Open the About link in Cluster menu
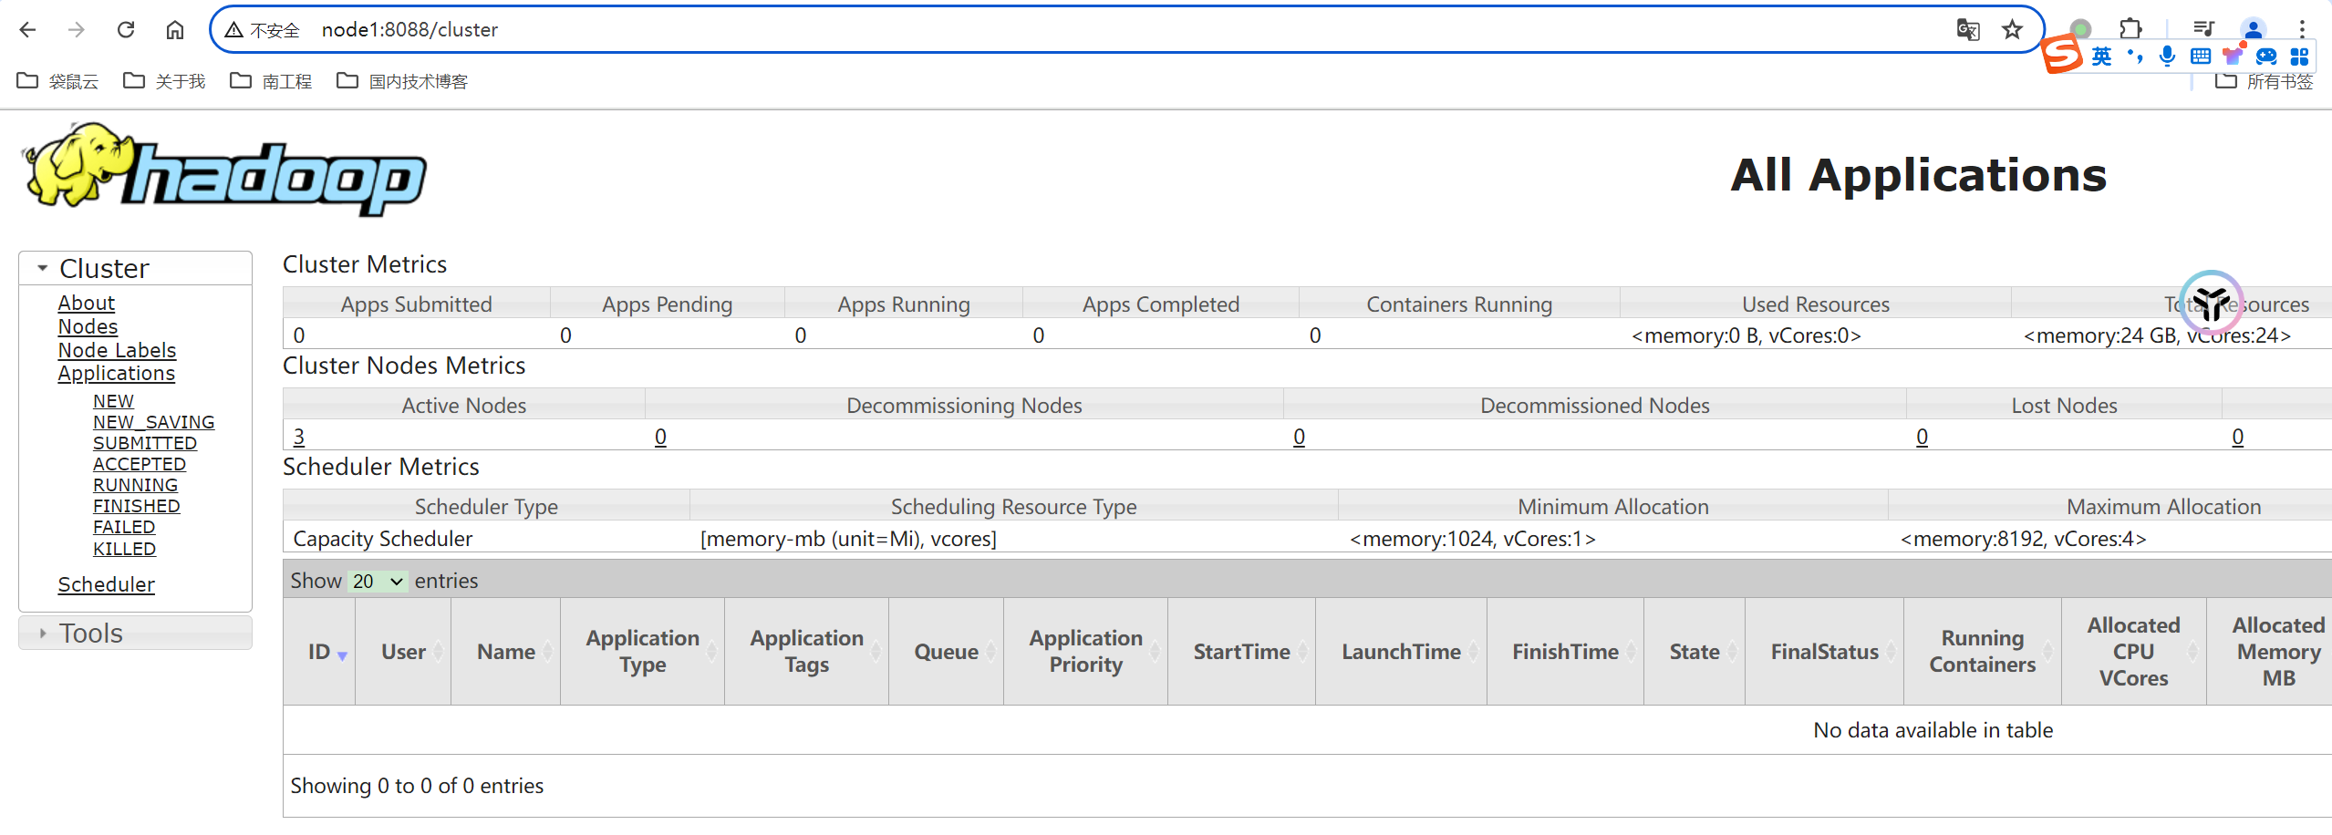 pyautogui.click(x=87, y=303)
